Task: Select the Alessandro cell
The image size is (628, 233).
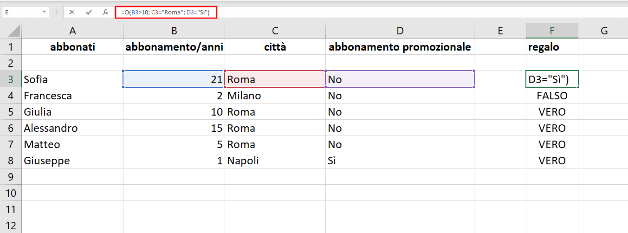Action: 72,128
